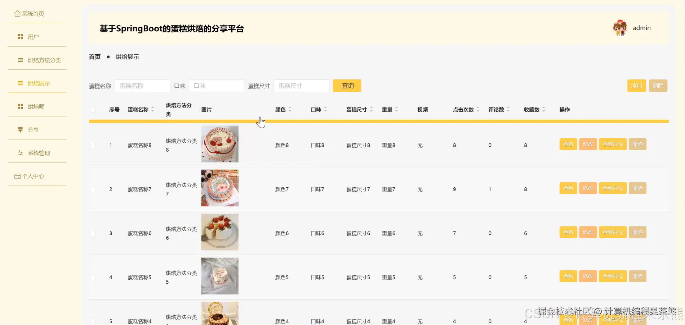Click 修改 for the 蛋糕名称5 row
This screenshot has height=325, width=685.
(588, 276)
